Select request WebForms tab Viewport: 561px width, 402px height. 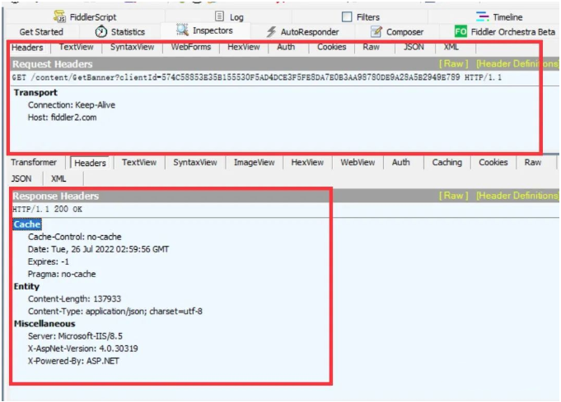(x=191, y=47)
